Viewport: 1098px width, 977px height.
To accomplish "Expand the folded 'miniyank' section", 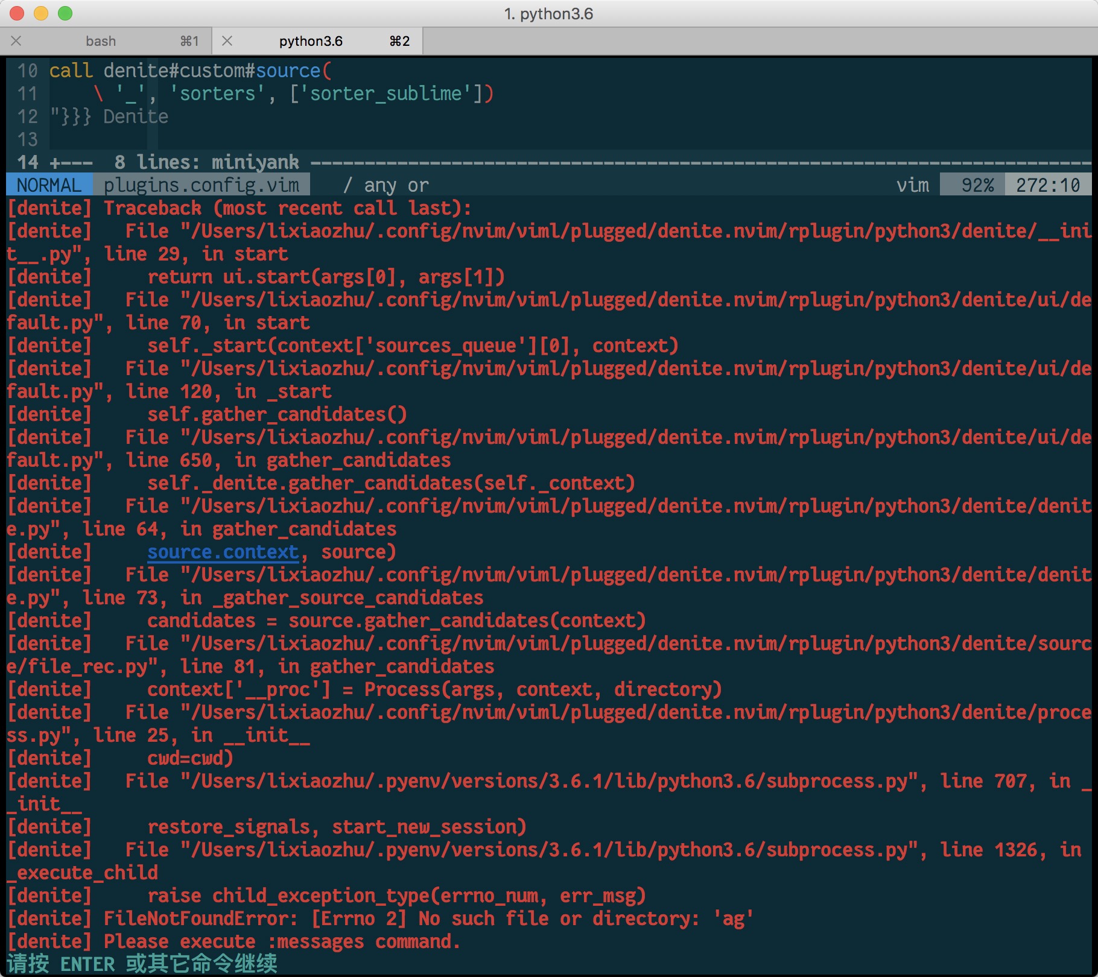I will 549,162.
